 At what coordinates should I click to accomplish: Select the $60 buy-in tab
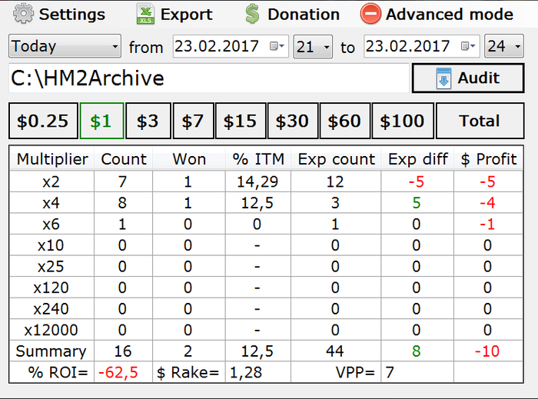click(x=345, y=121)
